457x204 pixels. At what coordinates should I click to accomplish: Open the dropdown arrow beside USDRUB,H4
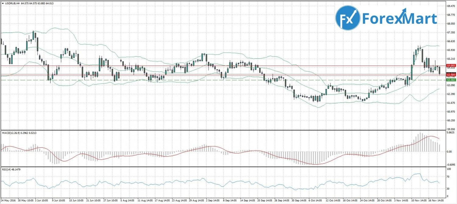tap(2, 3)
